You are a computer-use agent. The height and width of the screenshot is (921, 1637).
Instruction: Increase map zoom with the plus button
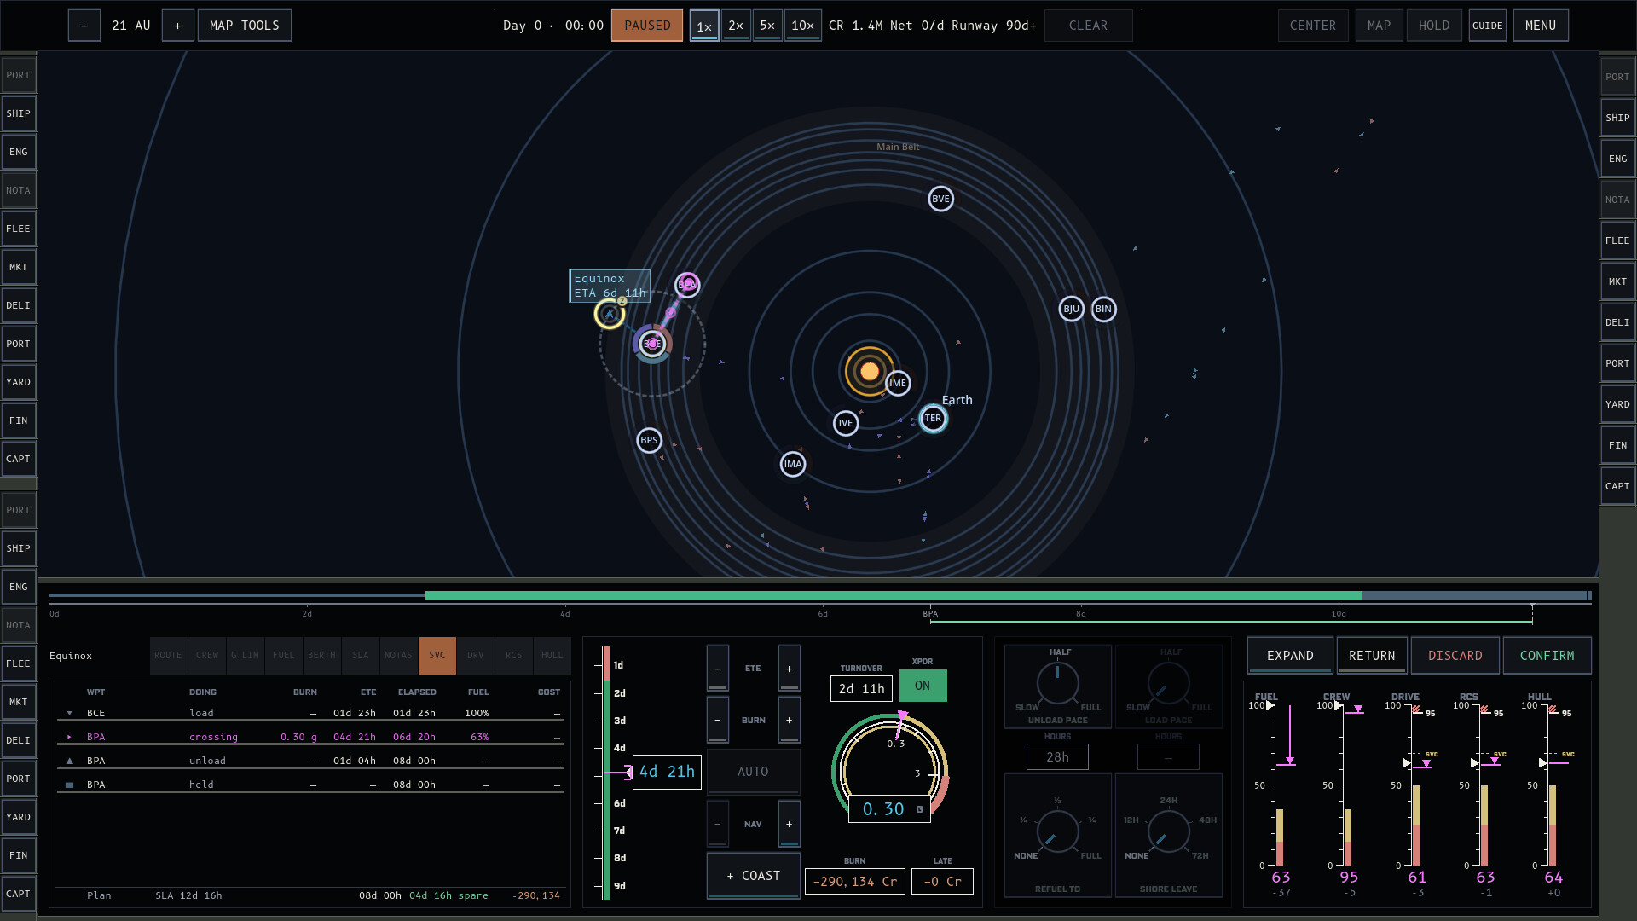pos(178,26)
